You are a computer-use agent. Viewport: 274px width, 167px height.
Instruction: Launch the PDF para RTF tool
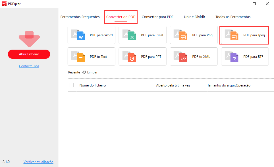(244, 56)
